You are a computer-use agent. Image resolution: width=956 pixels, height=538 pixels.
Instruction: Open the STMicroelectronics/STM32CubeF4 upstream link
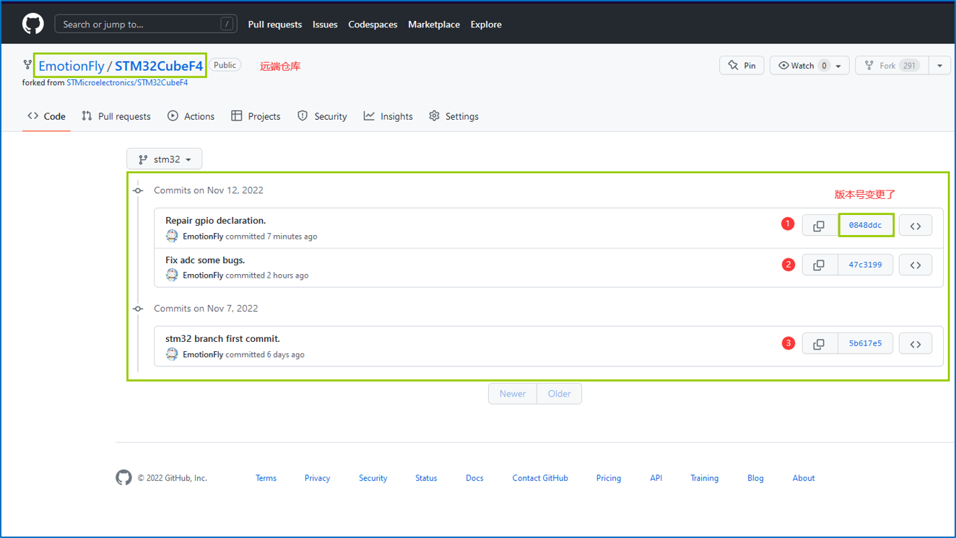point(127,83)
